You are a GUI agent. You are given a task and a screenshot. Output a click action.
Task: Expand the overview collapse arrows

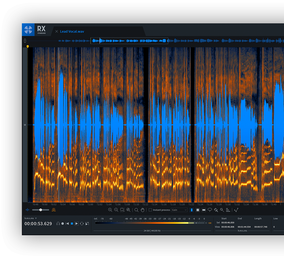pos(25,41)
